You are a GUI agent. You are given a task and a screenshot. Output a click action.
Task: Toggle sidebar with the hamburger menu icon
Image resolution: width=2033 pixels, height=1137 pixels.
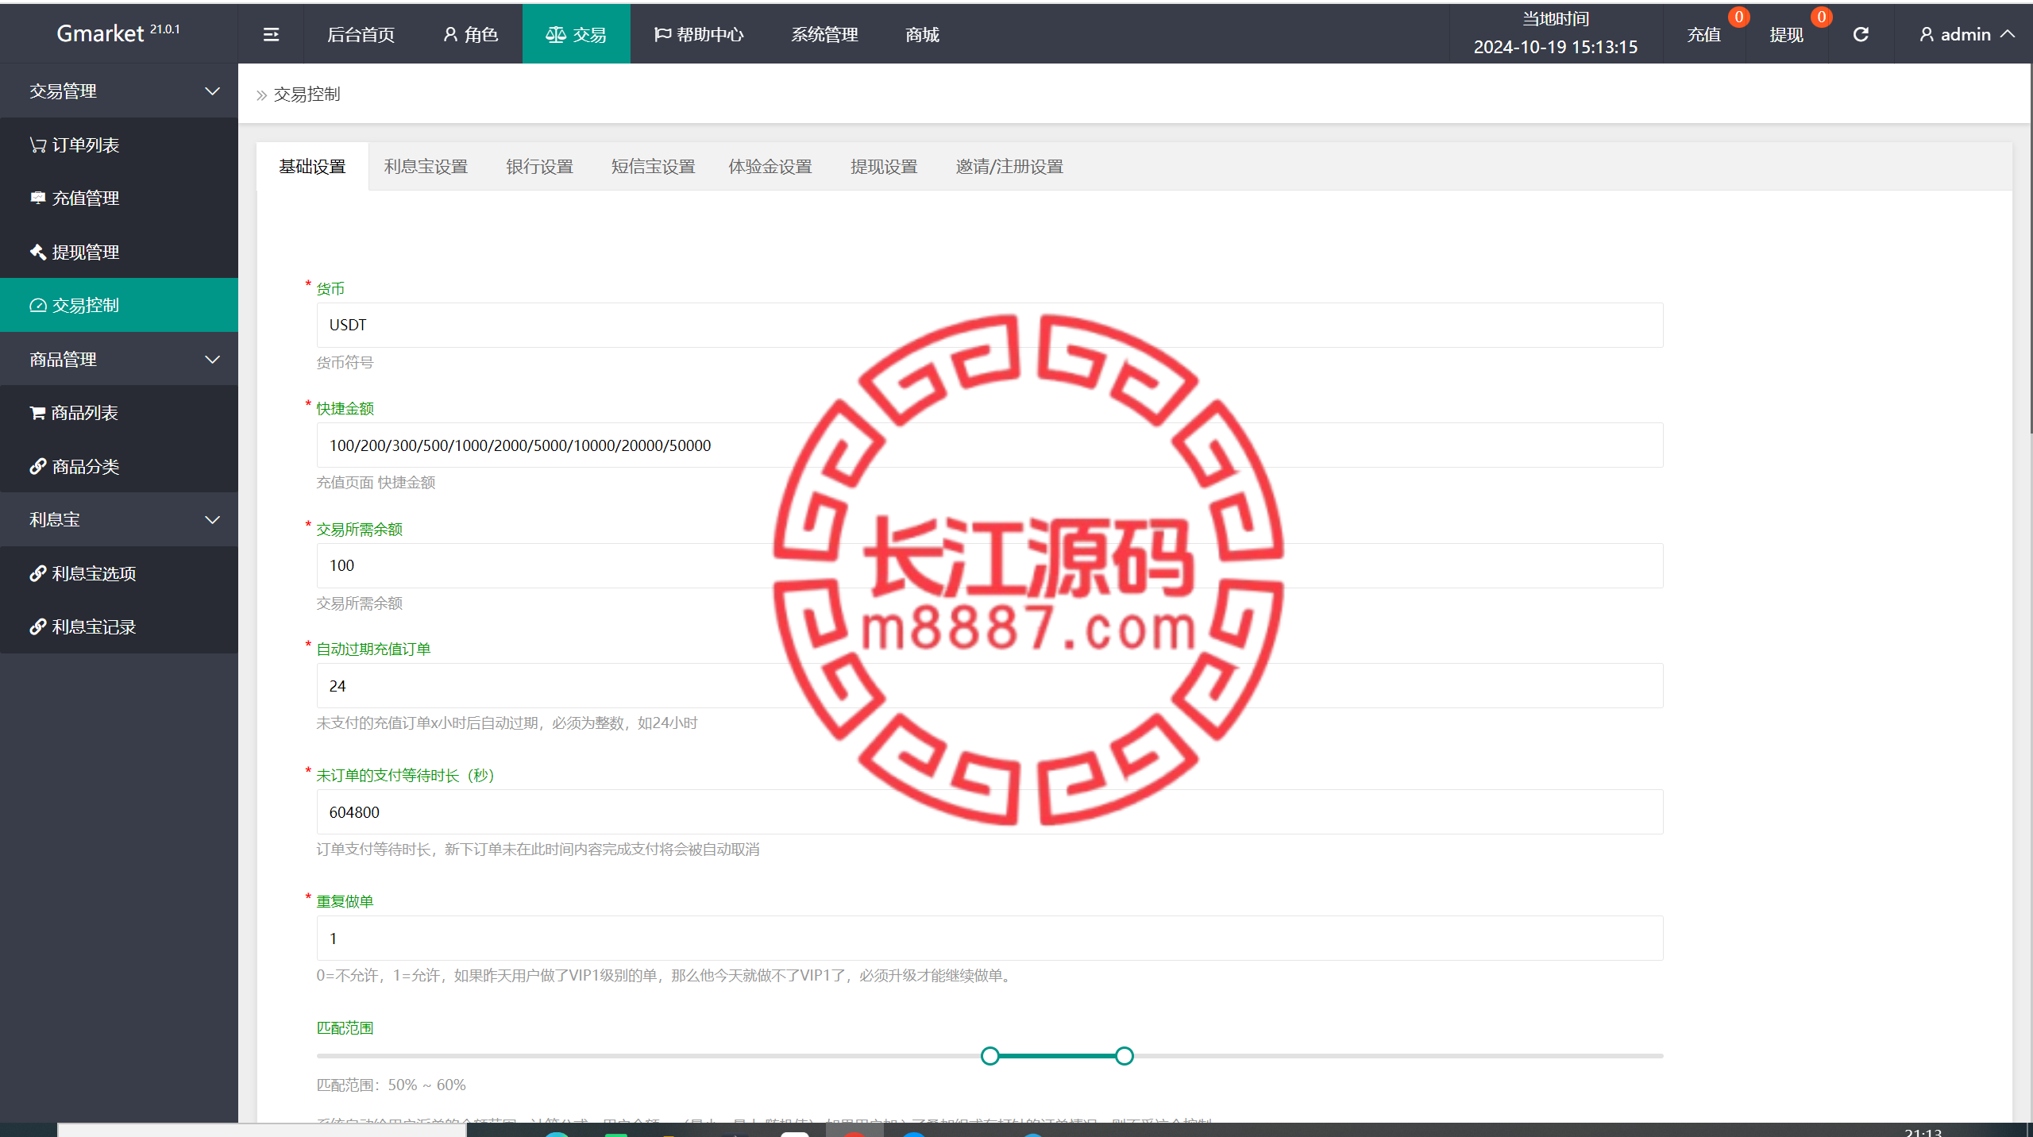click(x=271, y=34)
